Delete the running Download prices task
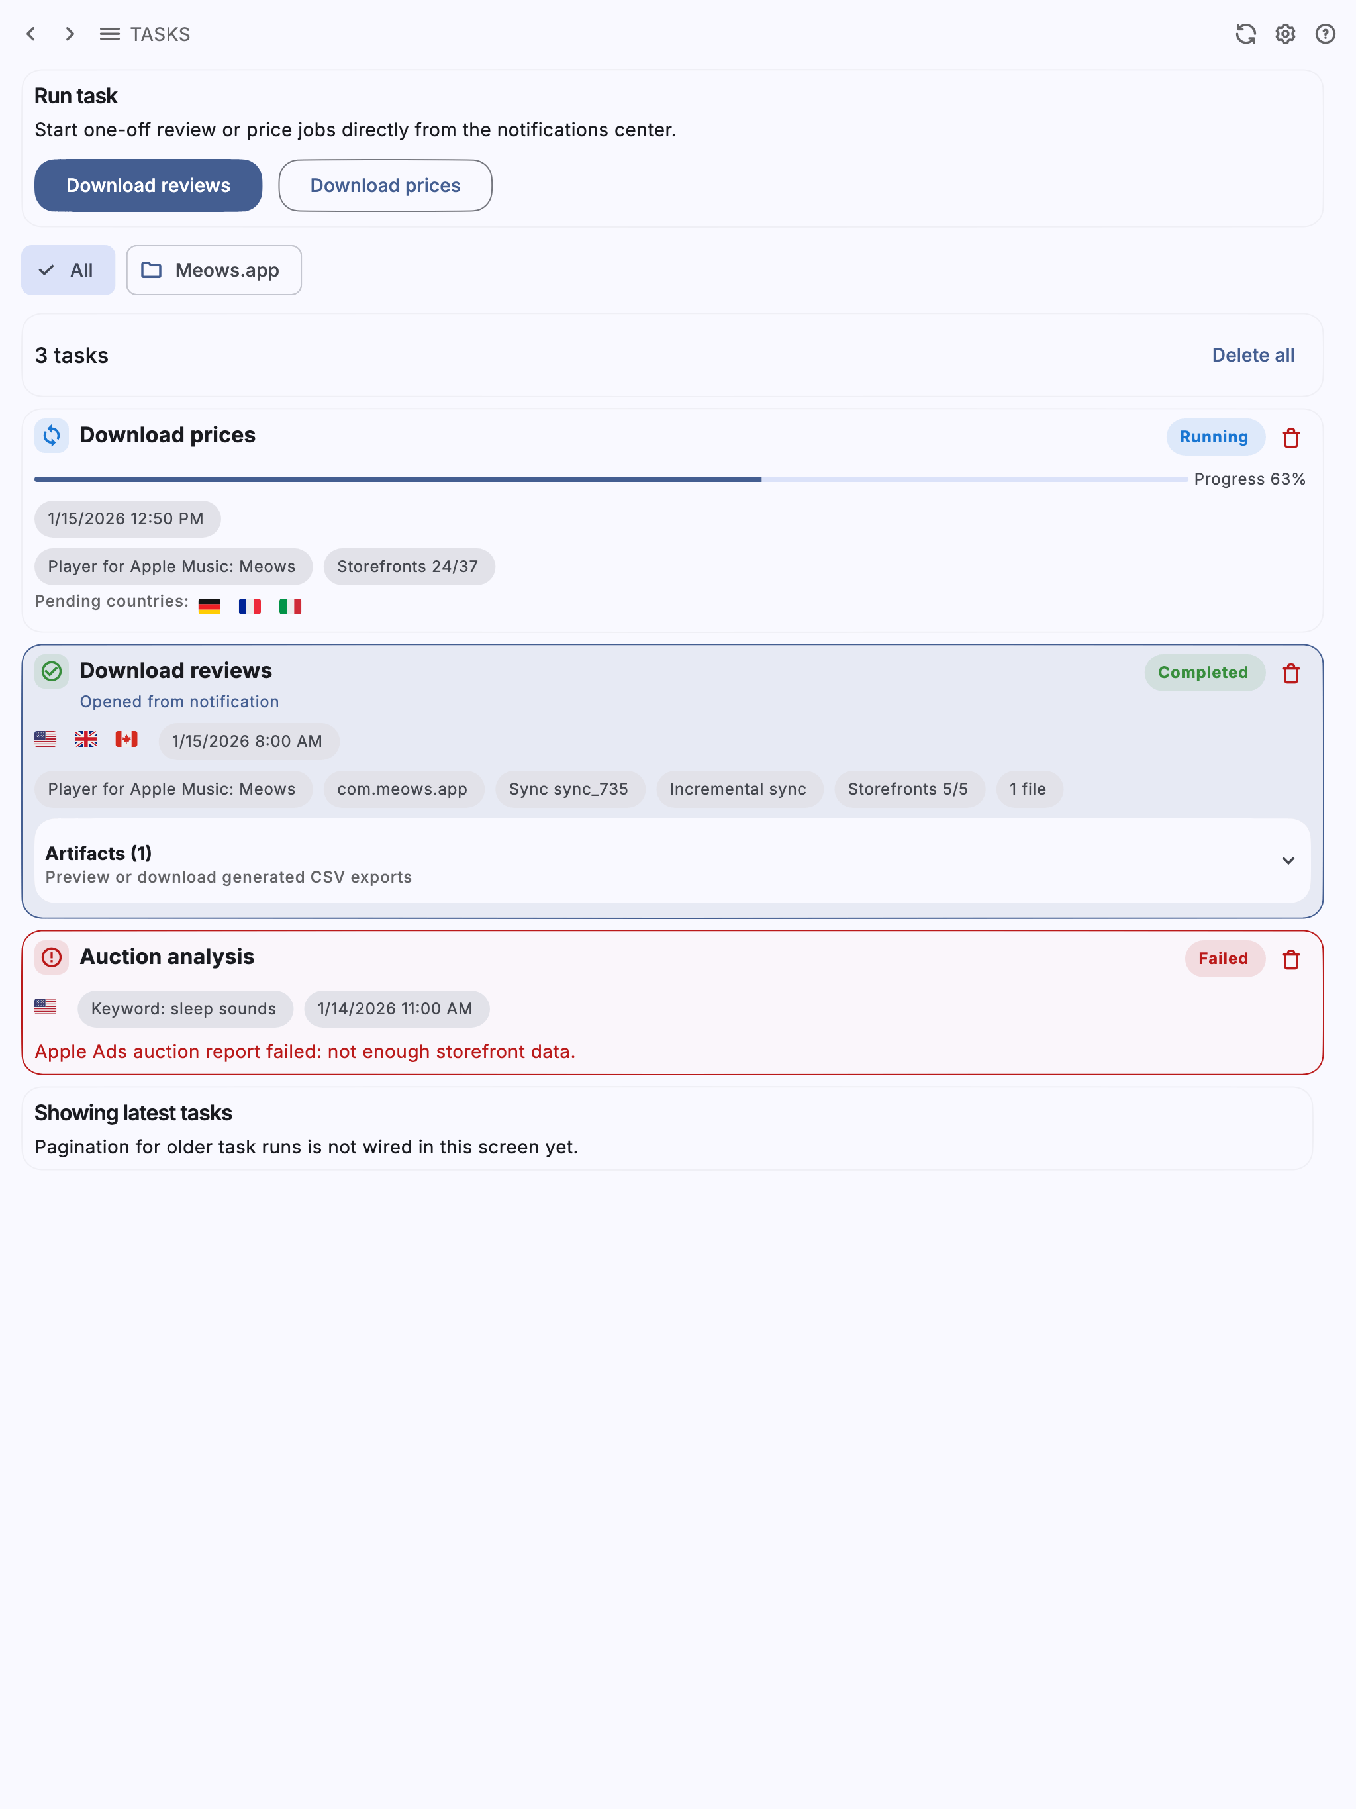The image size is (1356, 1809). pos(1291,438)
